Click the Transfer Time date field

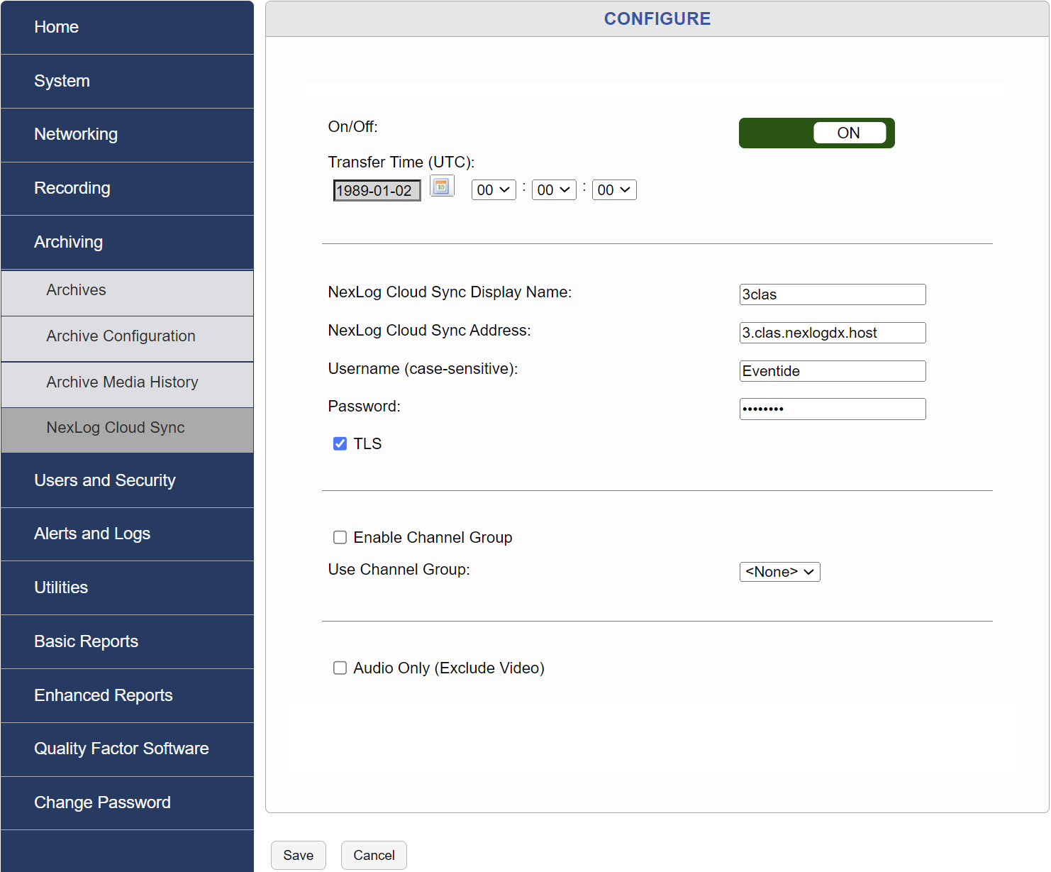(377, 189)
